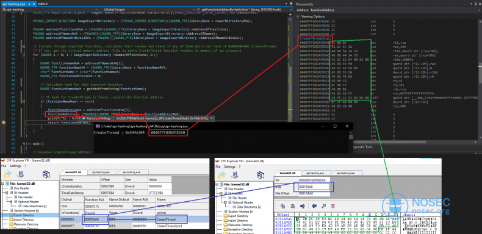
Task: Open file icon in CFF Explorer hex-editor window
Action: click(222, 174)
